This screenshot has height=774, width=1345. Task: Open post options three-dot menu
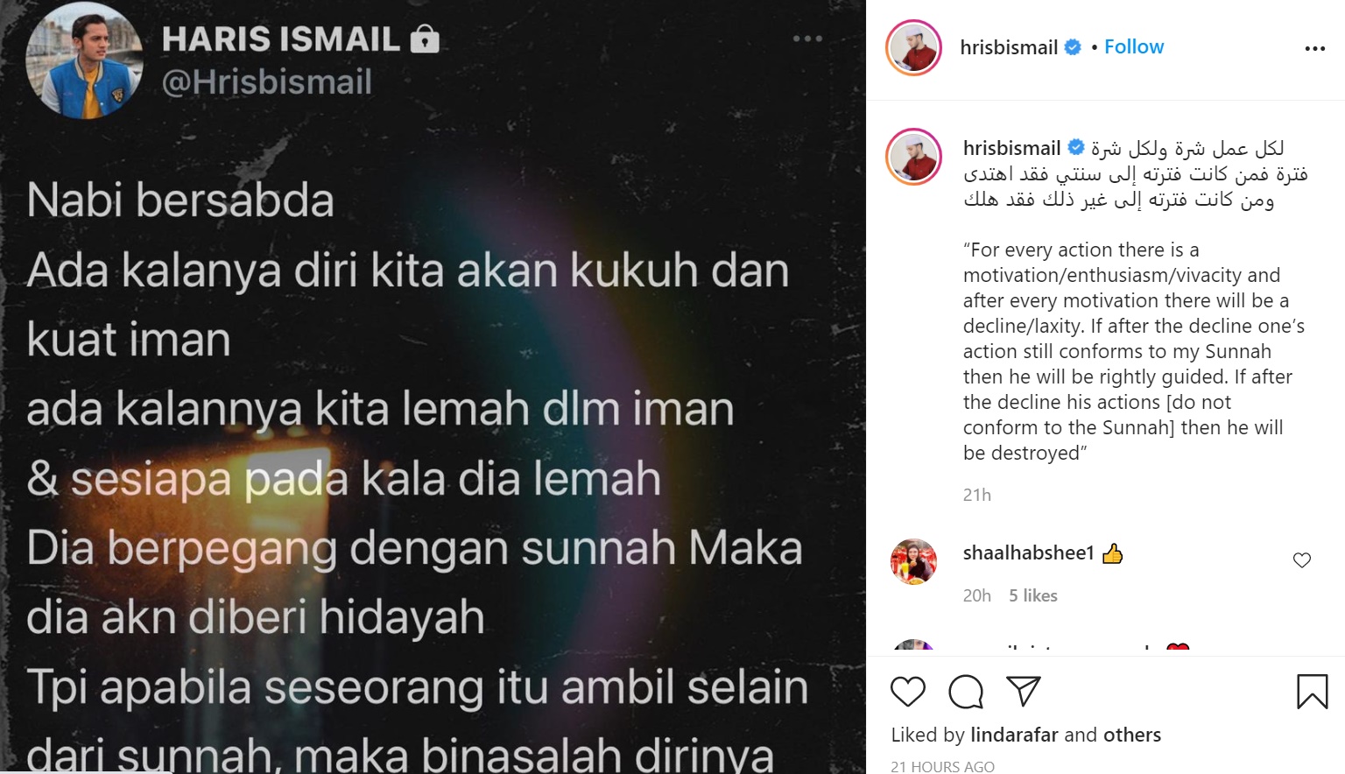(1315, 48)
